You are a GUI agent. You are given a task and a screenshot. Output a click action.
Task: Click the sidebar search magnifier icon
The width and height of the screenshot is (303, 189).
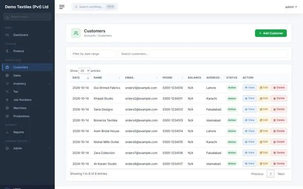pyautogui.click(x=7, y=17)
